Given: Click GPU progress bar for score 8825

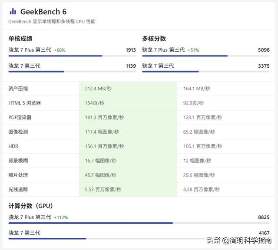Looking at the screenshot, I should coord(139,223).
